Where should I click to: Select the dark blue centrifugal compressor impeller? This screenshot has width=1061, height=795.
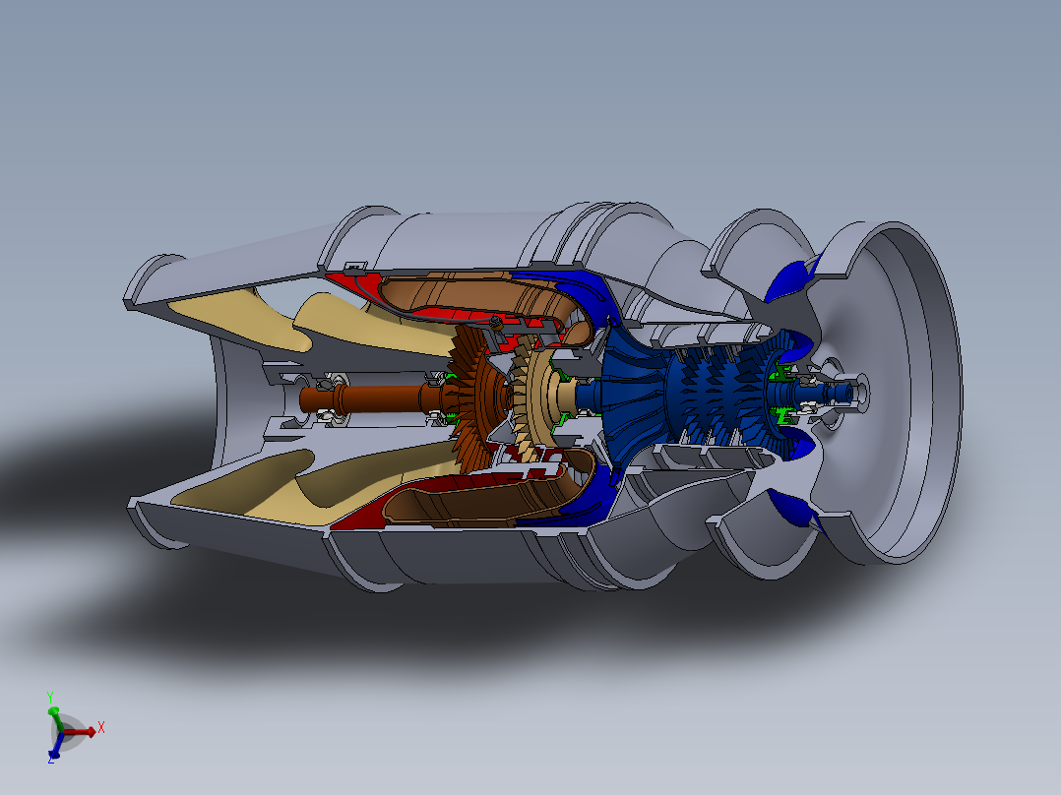point(631,396)
